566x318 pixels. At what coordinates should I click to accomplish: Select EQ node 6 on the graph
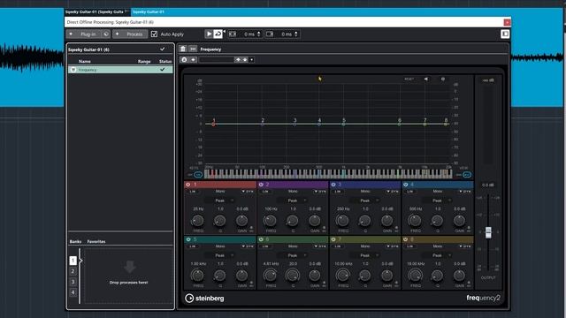[x=399, y=124]
